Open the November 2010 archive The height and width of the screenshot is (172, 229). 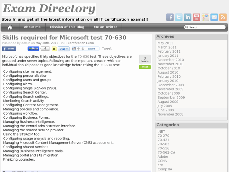[x=170, y=64]
